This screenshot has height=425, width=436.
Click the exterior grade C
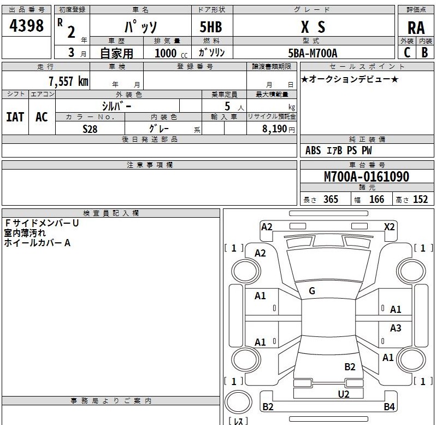pos(407,53)
